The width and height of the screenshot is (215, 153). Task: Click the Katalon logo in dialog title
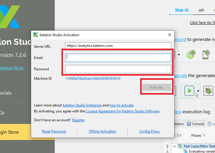[36, 35]
